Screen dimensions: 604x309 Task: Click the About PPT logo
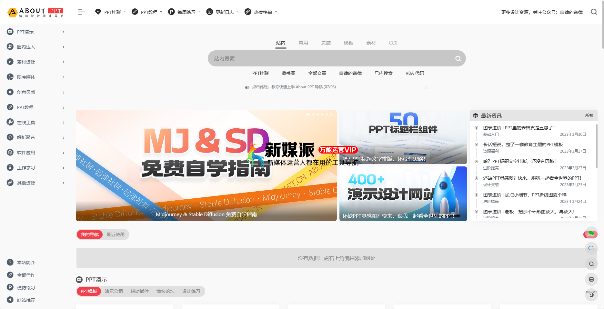35,12
